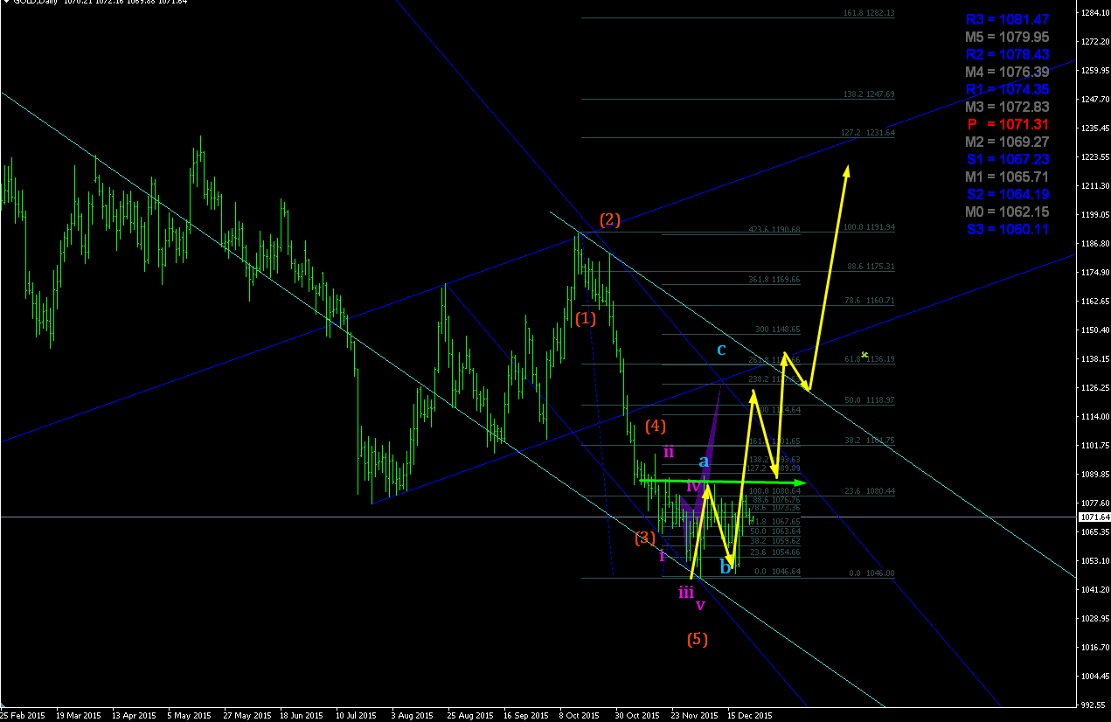The height and width of the screenshot is (722, 1111).
Task: Click the 1150.40 price axis value
Action: (1094, 330)
